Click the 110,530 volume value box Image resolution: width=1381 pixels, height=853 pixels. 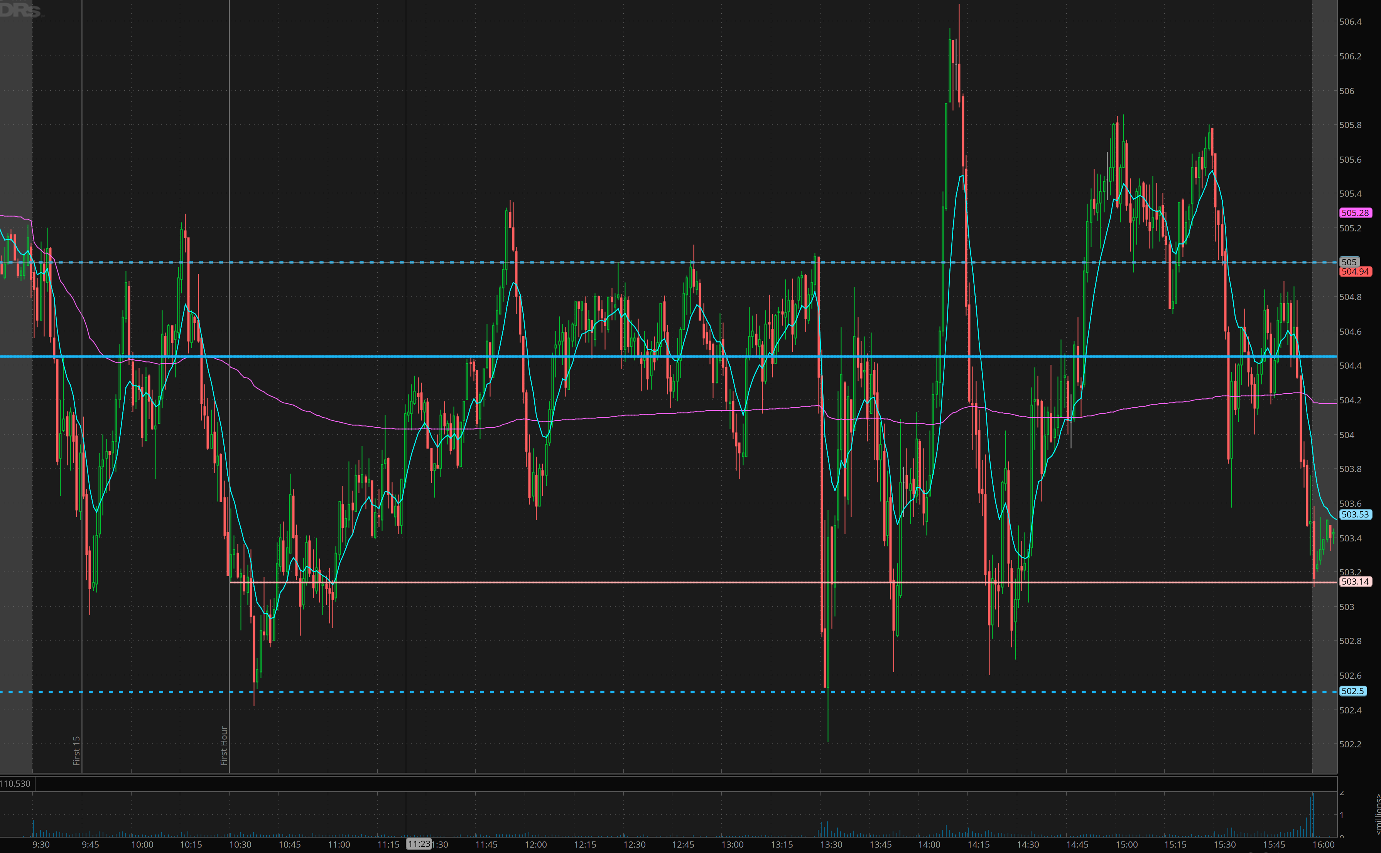(x=16, y=784)
